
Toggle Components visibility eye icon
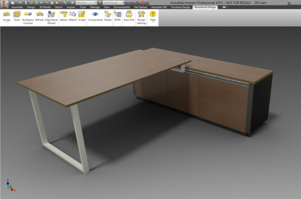(x=95, y=14)
